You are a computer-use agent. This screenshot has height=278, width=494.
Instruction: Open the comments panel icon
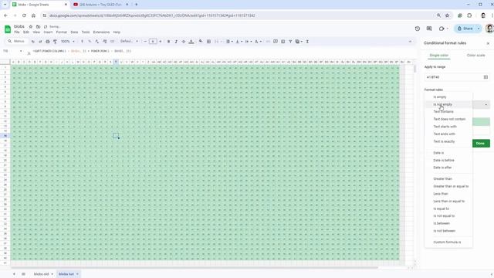click(x=429, y=29)
